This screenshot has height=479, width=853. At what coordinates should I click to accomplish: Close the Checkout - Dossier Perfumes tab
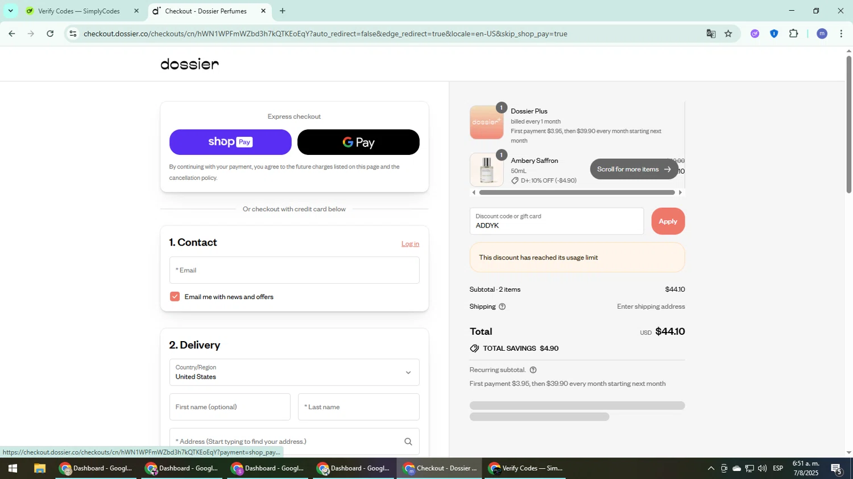[x=263, y=11]
